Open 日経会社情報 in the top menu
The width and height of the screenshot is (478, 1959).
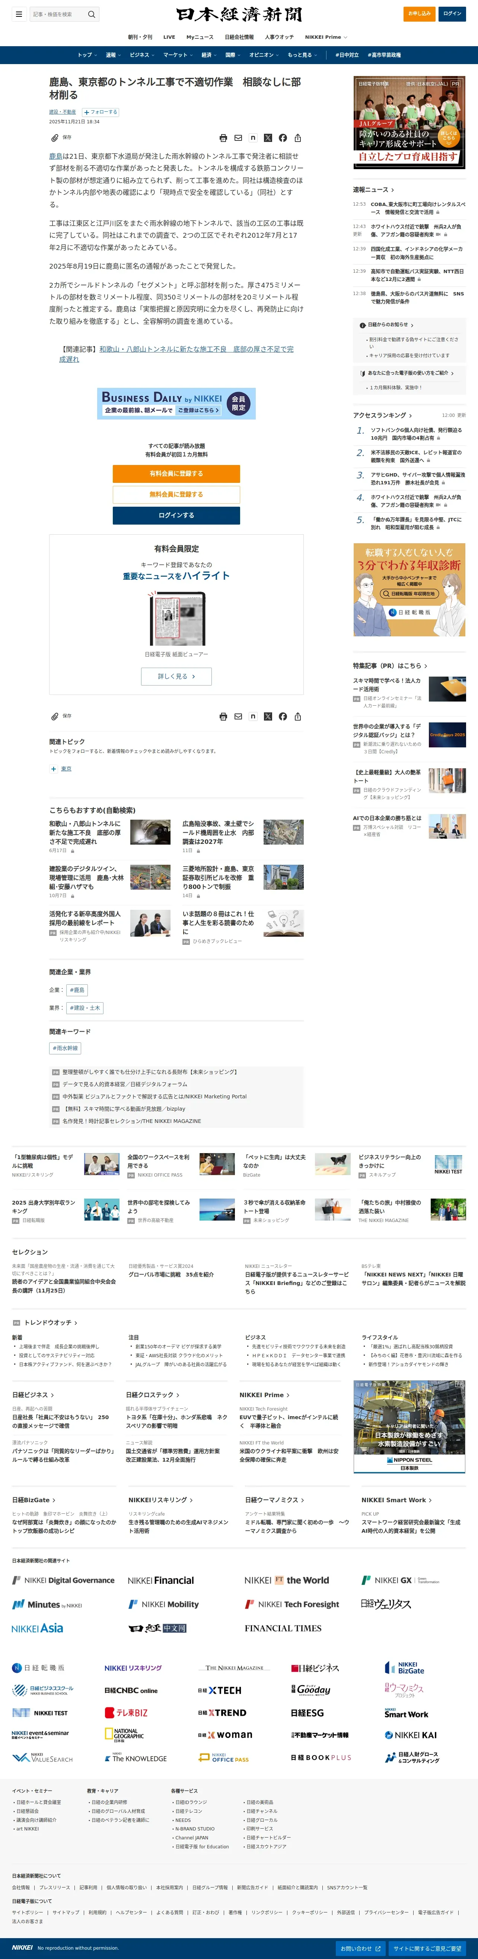pyautogui.click(x=239, y=37)
